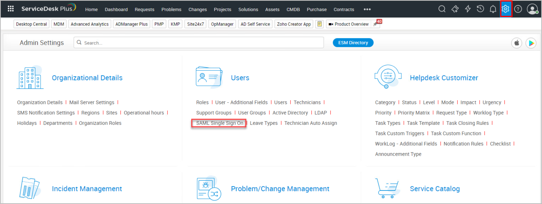
Task: Open the Solutions tab
Action: (248, 9)
